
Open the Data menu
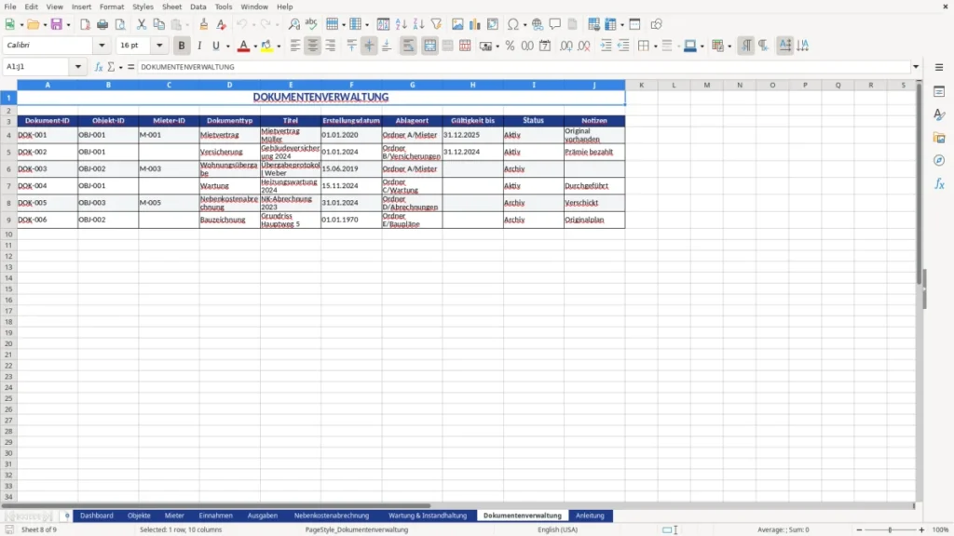tap(198, 7)
